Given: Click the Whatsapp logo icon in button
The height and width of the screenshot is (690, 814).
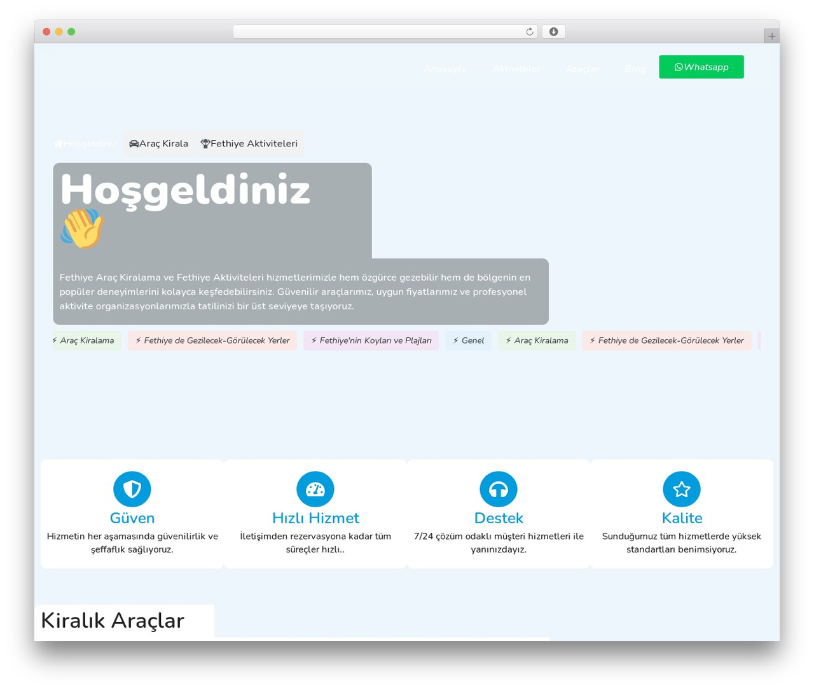Looking at the screenshot, I should point(679,67).
